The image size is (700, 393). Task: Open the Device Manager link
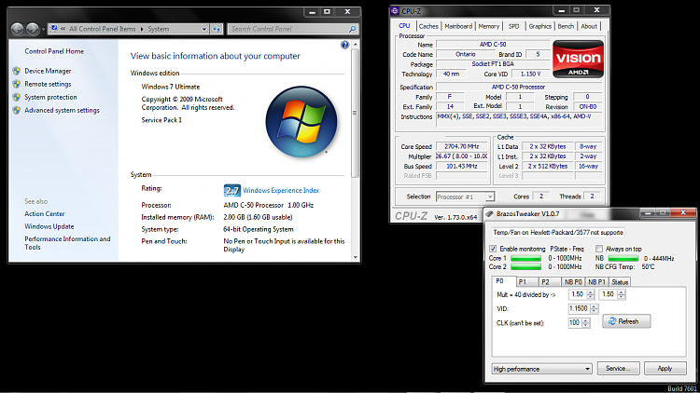pyautogui.click(x=48, y=71)
